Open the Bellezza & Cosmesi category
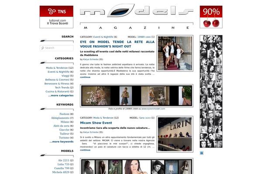262x174 pixels. pos(57,80)
